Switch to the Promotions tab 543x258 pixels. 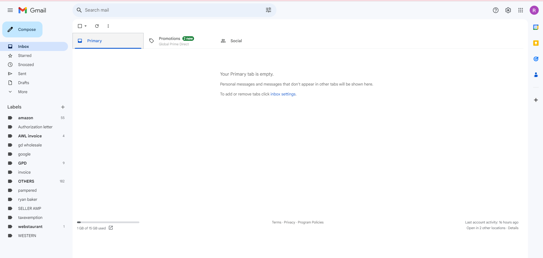click(179, 41)
